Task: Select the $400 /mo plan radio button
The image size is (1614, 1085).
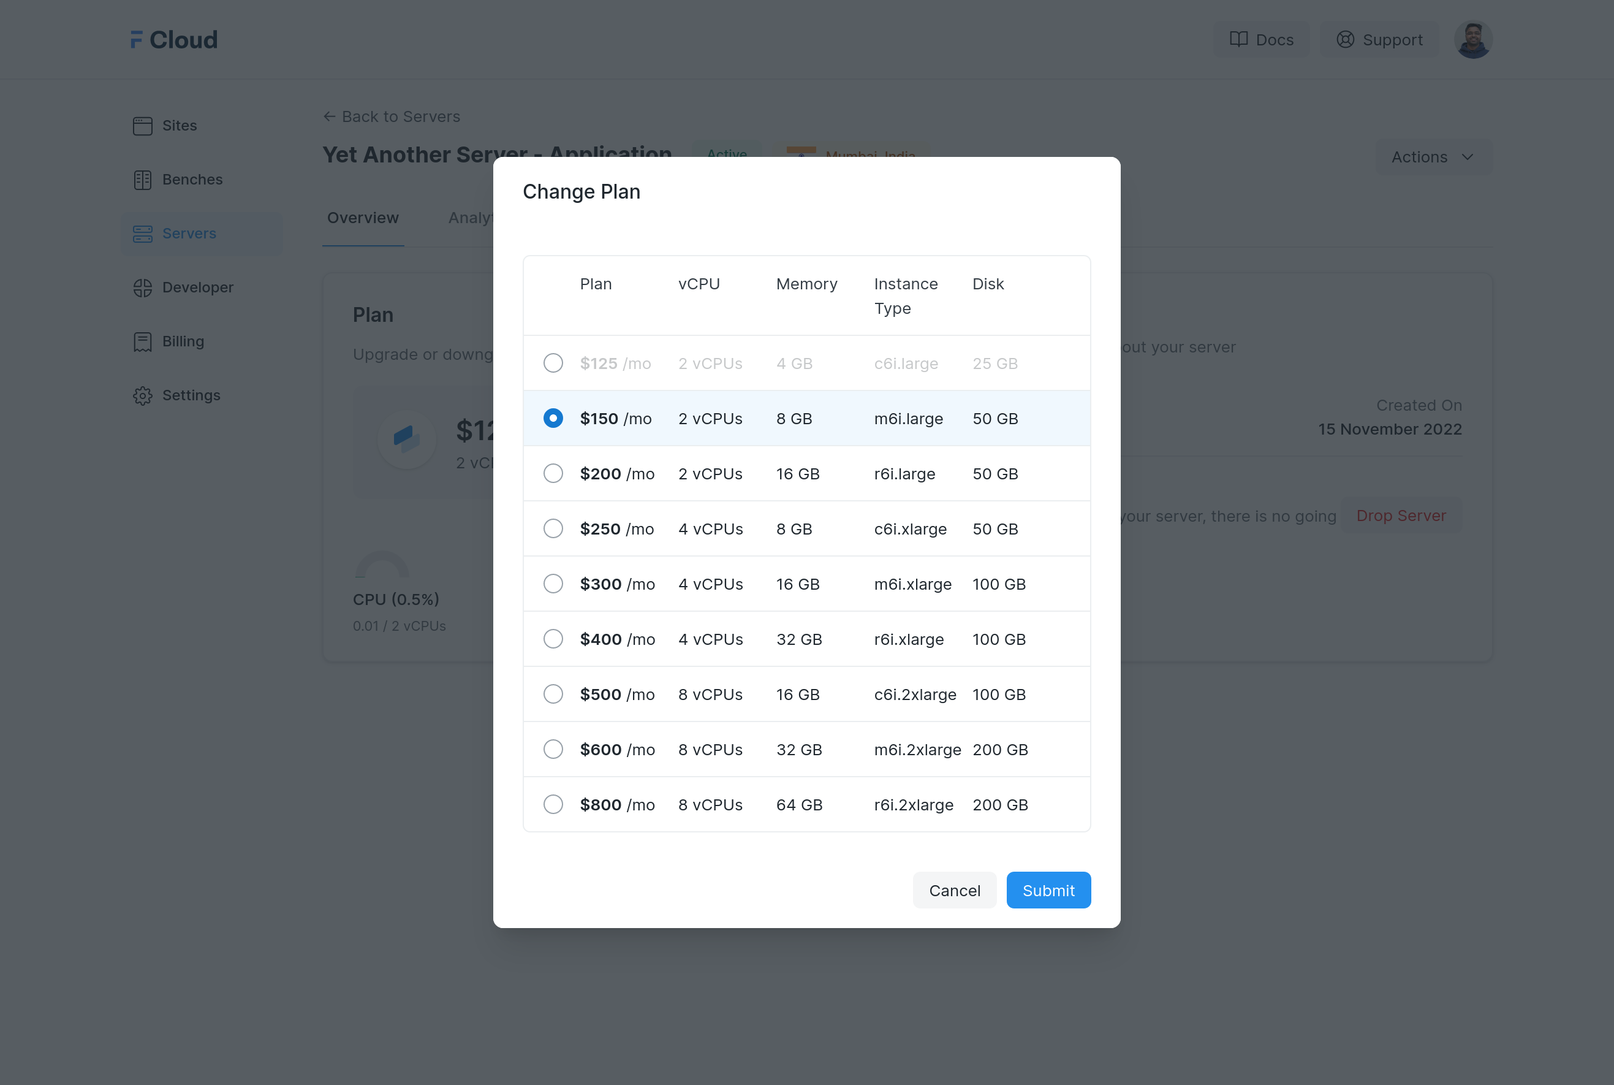Action: (553, 639)
